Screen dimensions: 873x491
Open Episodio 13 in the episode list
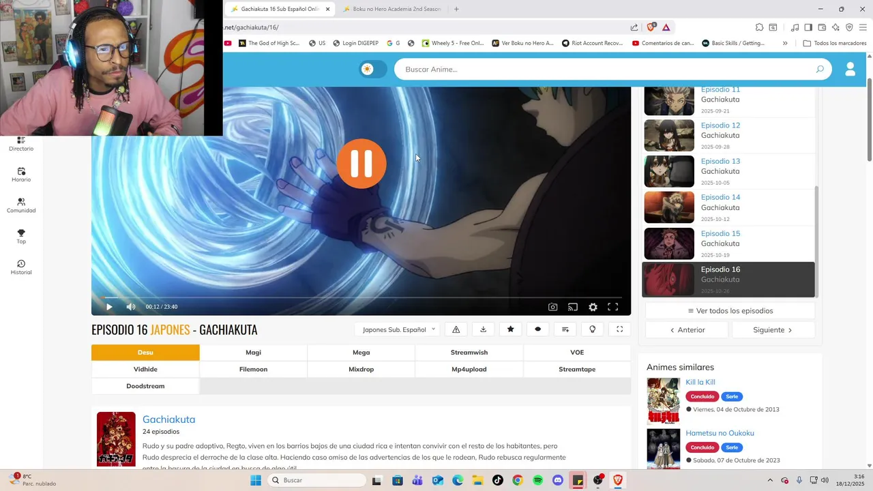pos(728,172)
